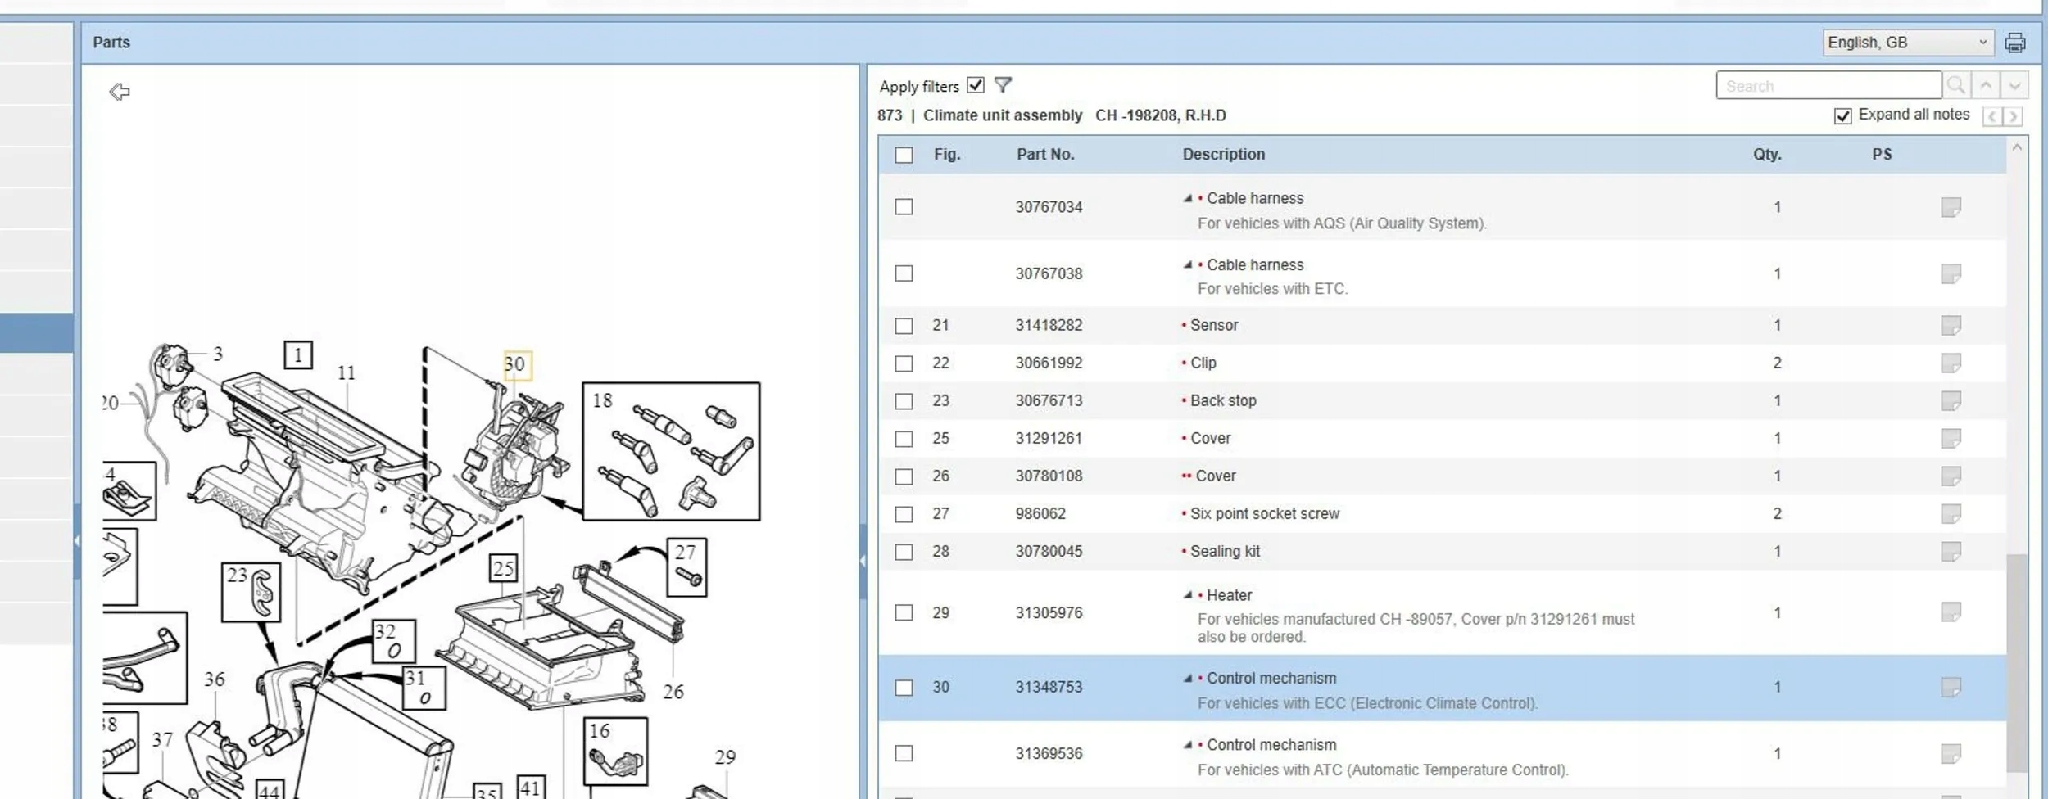Tick checkbox for Back stop row 23
2048x799 pixels.
904,401
